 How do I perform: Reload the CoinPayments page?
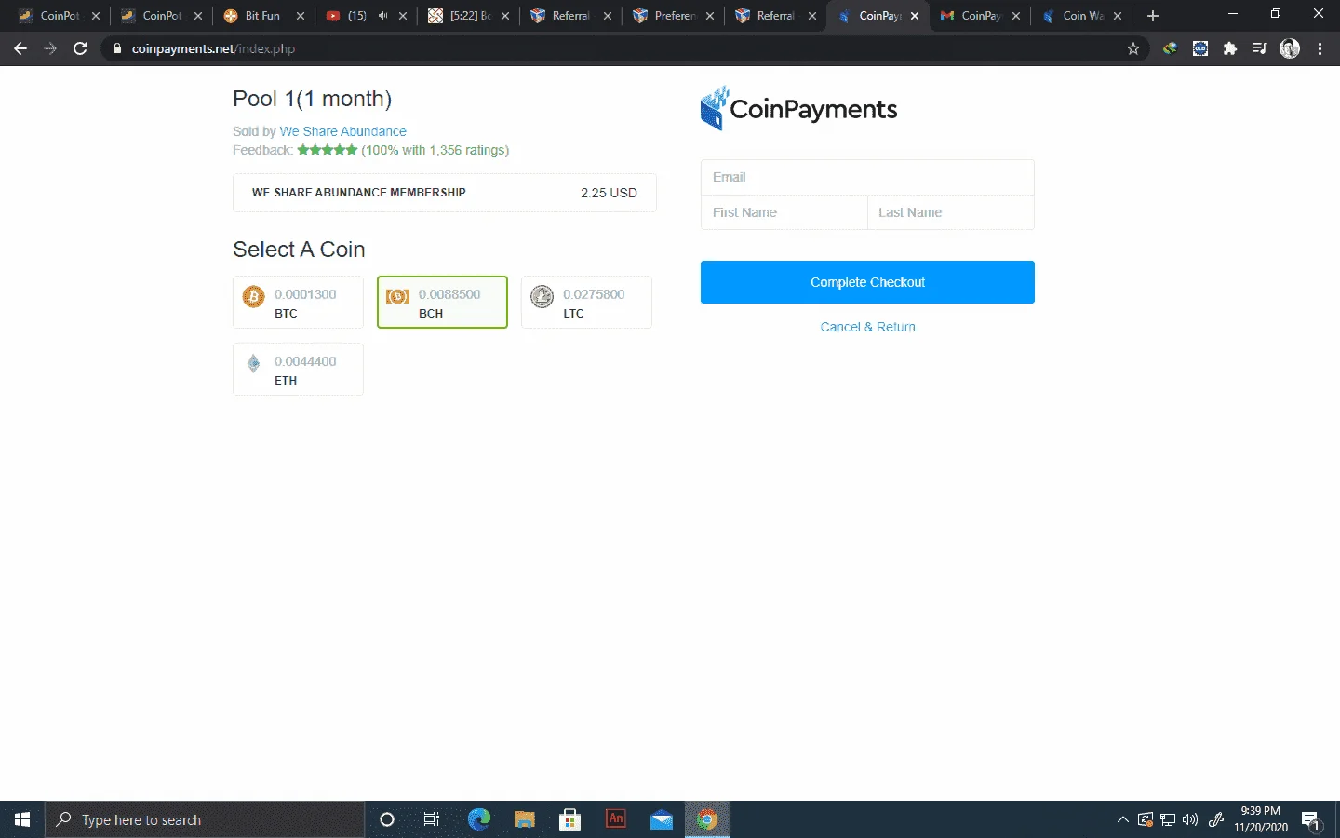80,48
